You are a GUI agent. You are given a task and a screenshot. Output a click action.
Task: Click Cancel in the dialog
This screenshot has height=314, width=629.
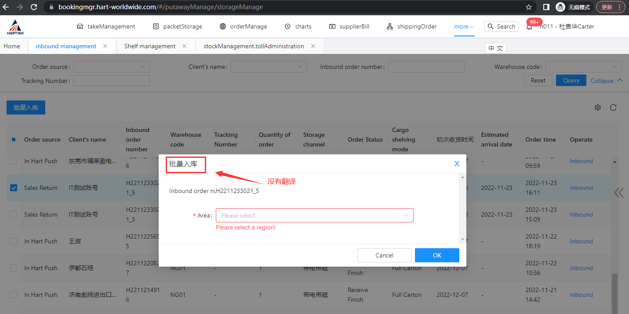384,255
